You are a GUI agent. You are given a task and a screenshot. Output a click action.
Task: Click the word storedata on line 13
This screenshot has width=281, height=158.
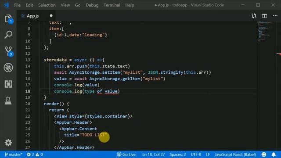point(55,60)
